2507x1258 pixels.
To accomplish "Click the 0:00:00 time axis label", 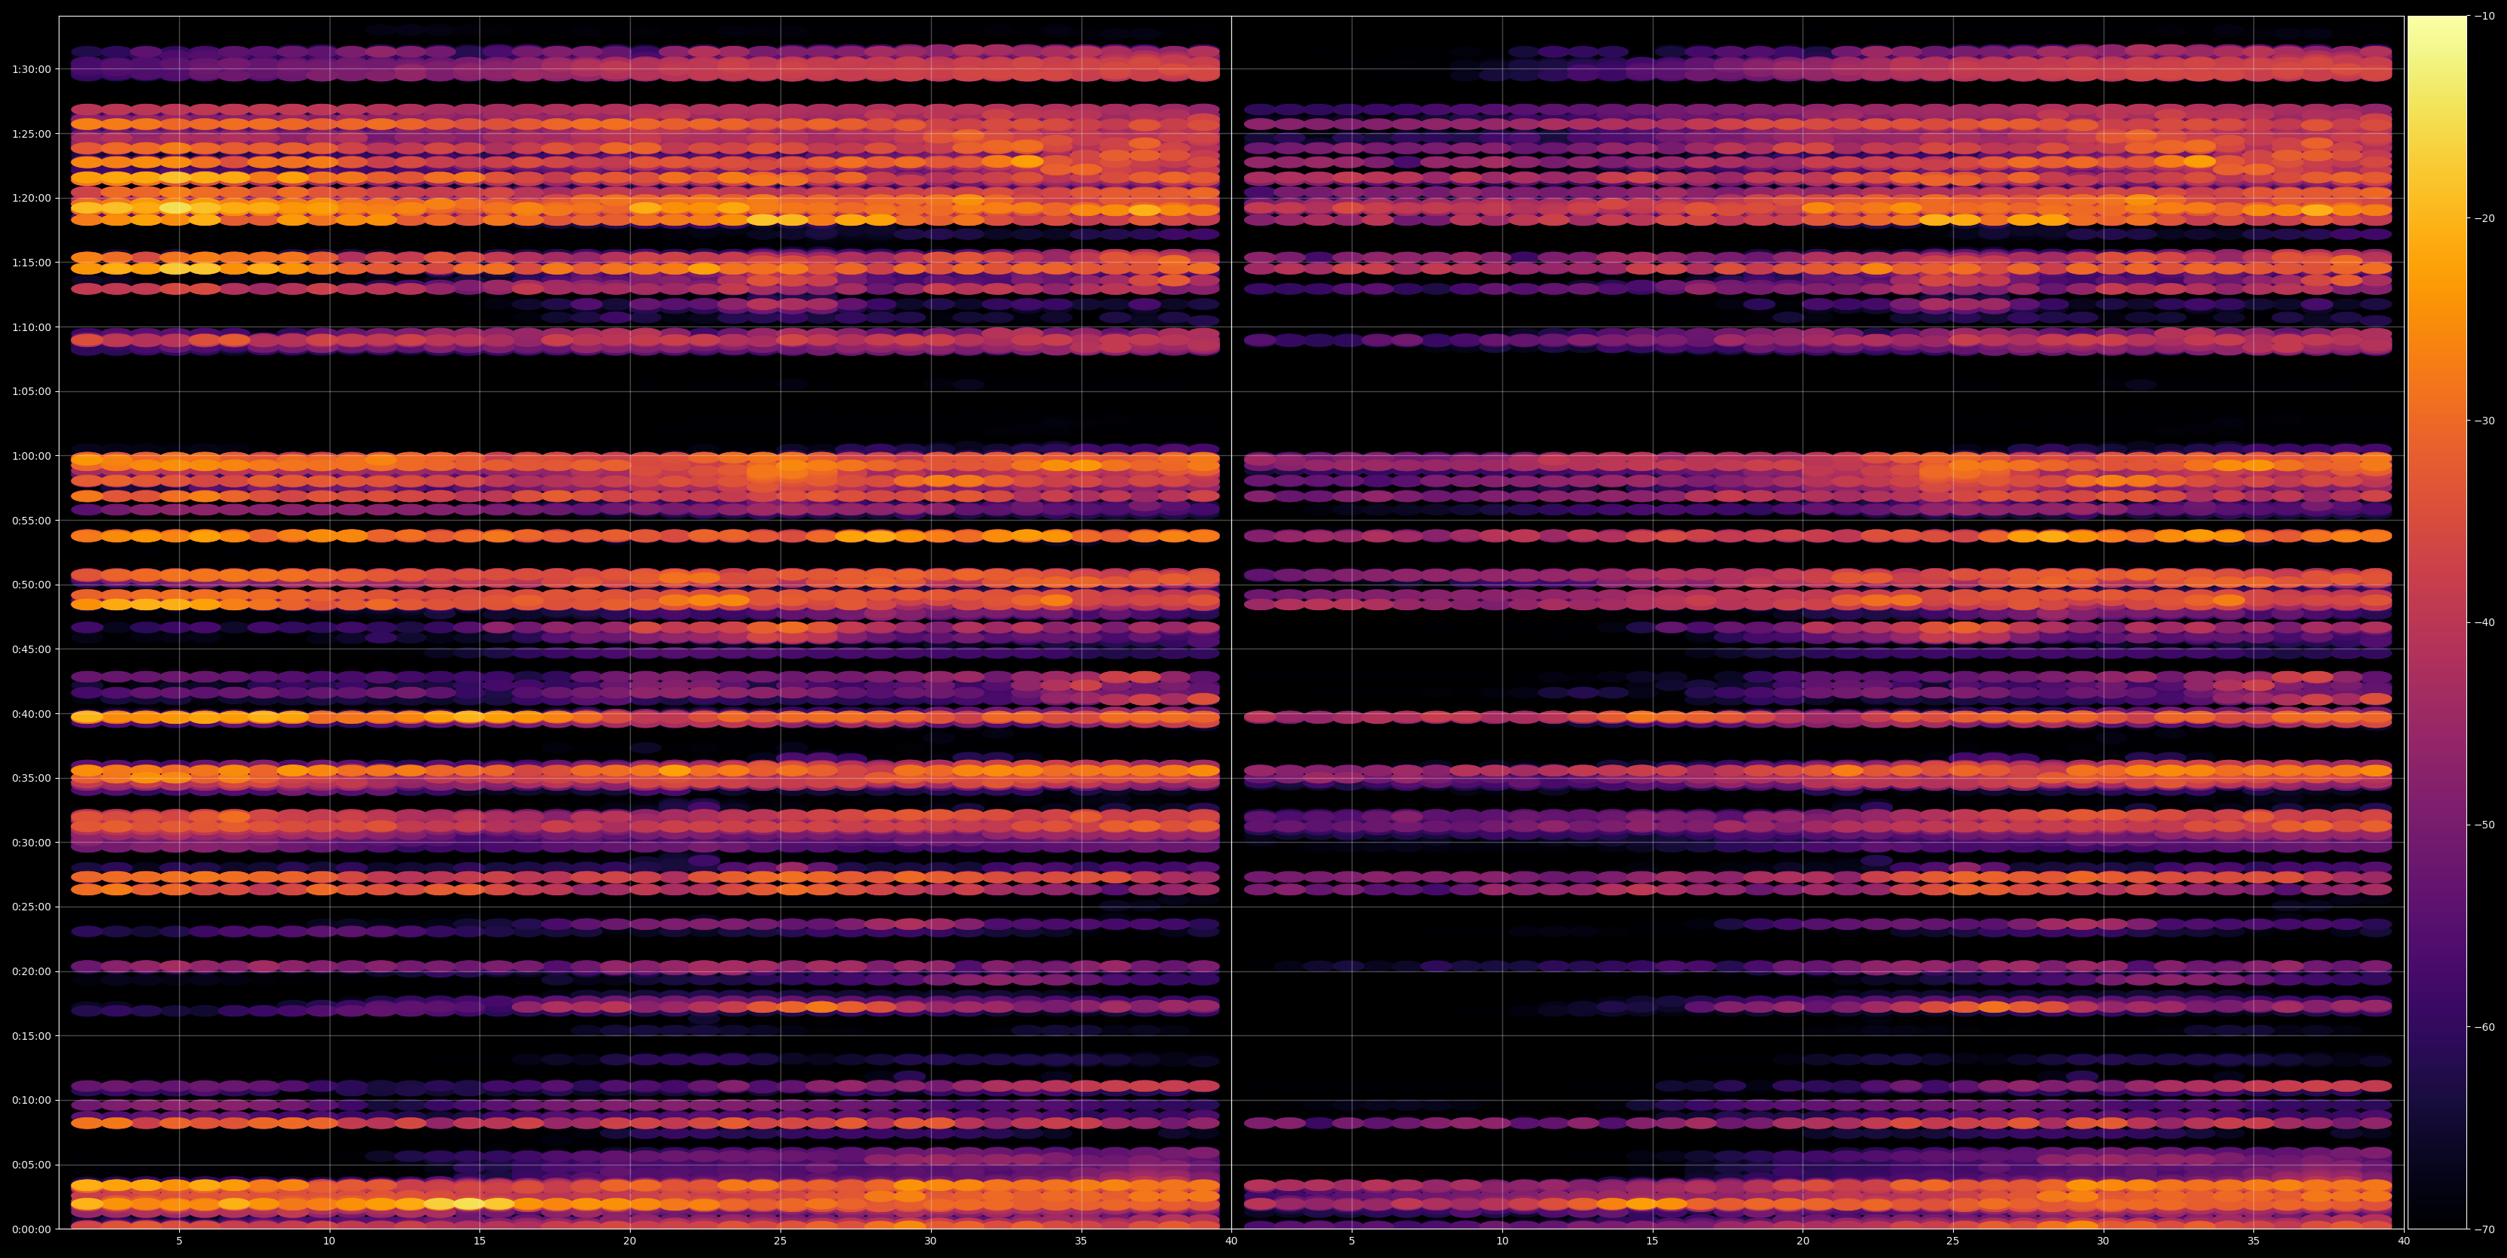I will (x=32, y=1229).
